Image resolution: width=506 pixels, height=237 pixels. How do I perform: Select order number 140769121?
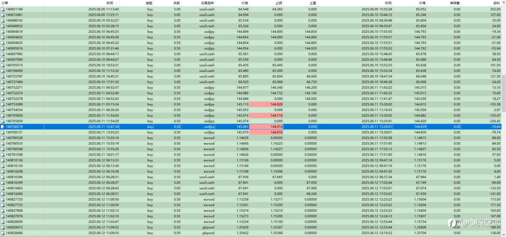[x=14, y=132]
